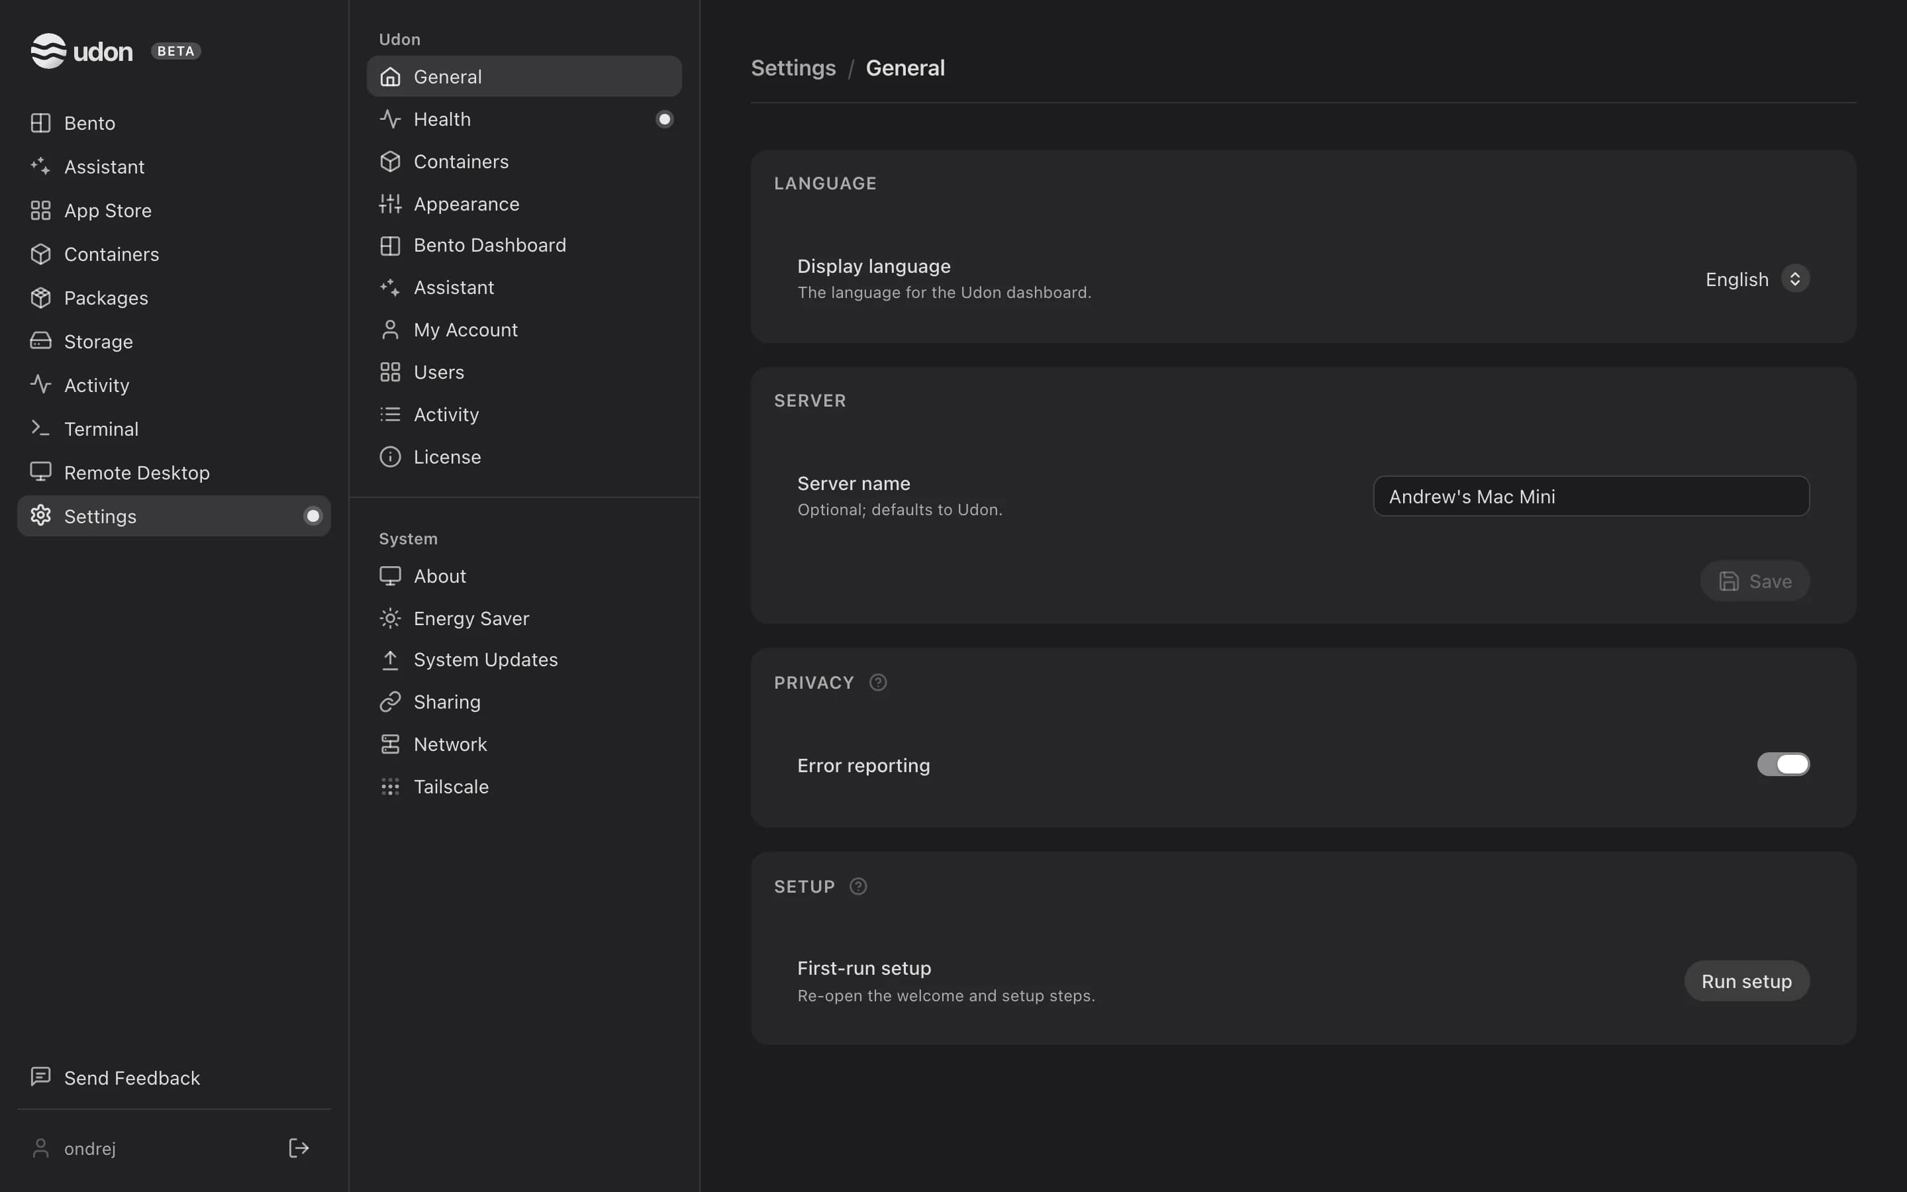Click the log out icon next to ondrej
Screen dimensions: 1907x1192
click(299, 1148)
